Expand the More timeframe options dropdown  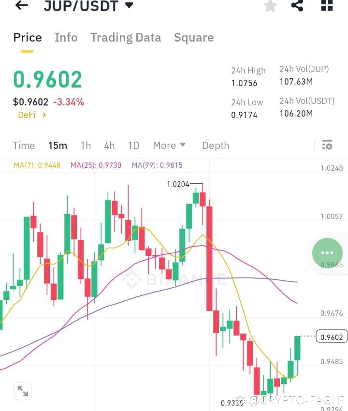click(169, 145)
